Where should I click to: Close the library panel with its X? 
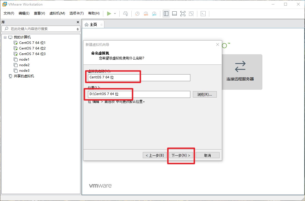coord(78,22)
